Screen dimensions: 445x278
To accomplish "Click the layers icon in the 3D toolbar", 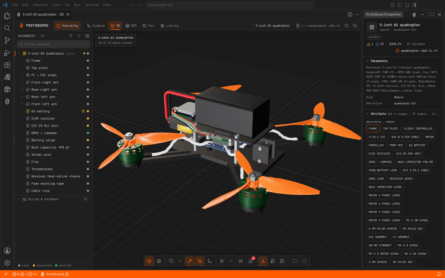I will click(x=159, y=261).
